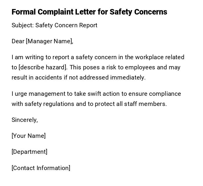
Task: Click the Sincerely closing line
Action: tap(25, 120)
